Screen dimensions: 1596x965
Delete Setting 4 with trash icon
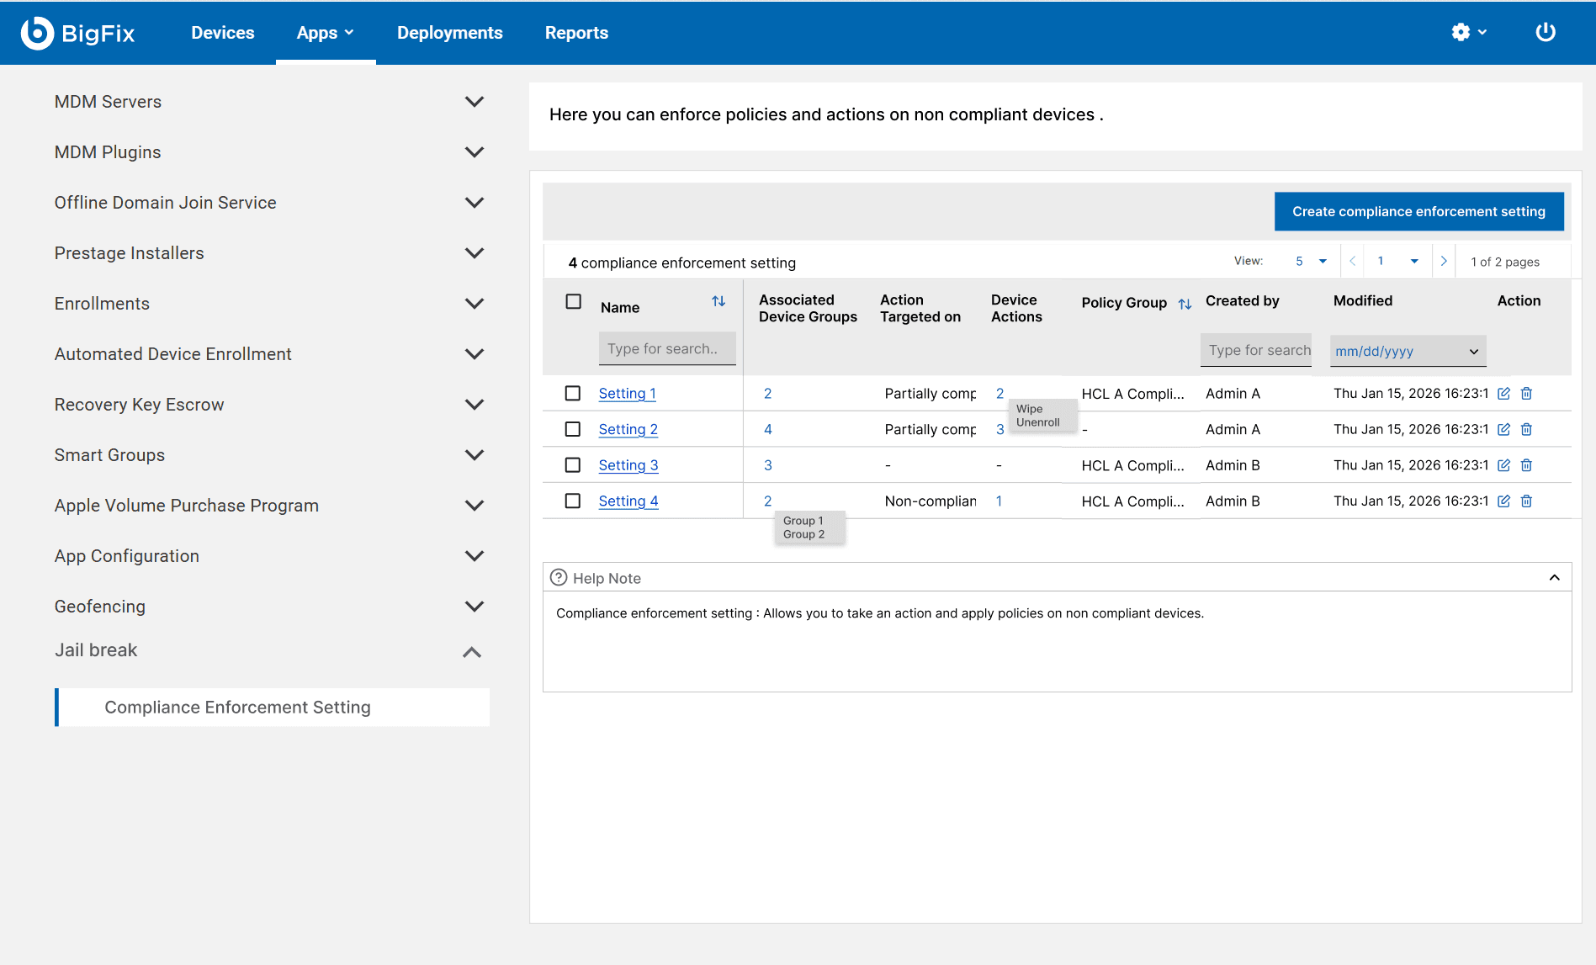tap(1526, 501)
